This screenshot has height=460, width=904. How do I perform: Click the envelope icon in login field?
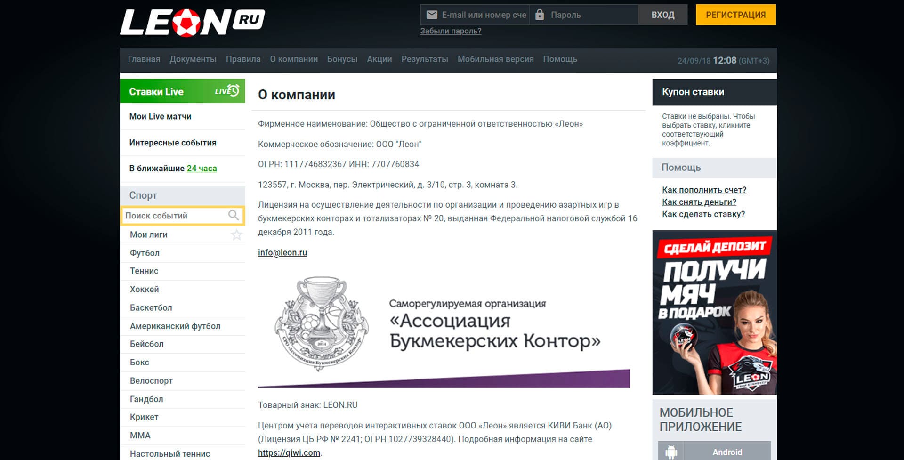[x=432, y=15]
